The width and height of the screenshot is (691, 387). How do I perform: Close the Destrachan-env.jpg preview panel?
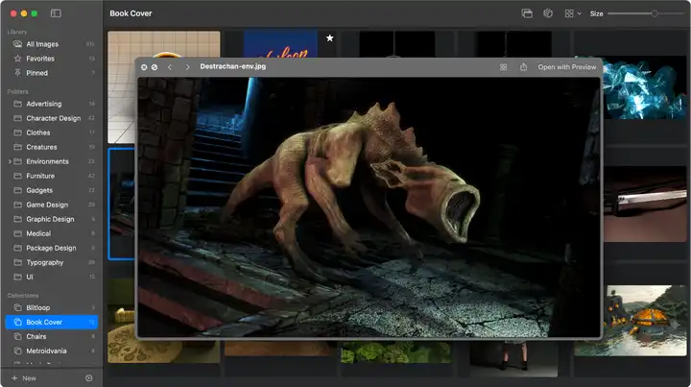(144, 67)
